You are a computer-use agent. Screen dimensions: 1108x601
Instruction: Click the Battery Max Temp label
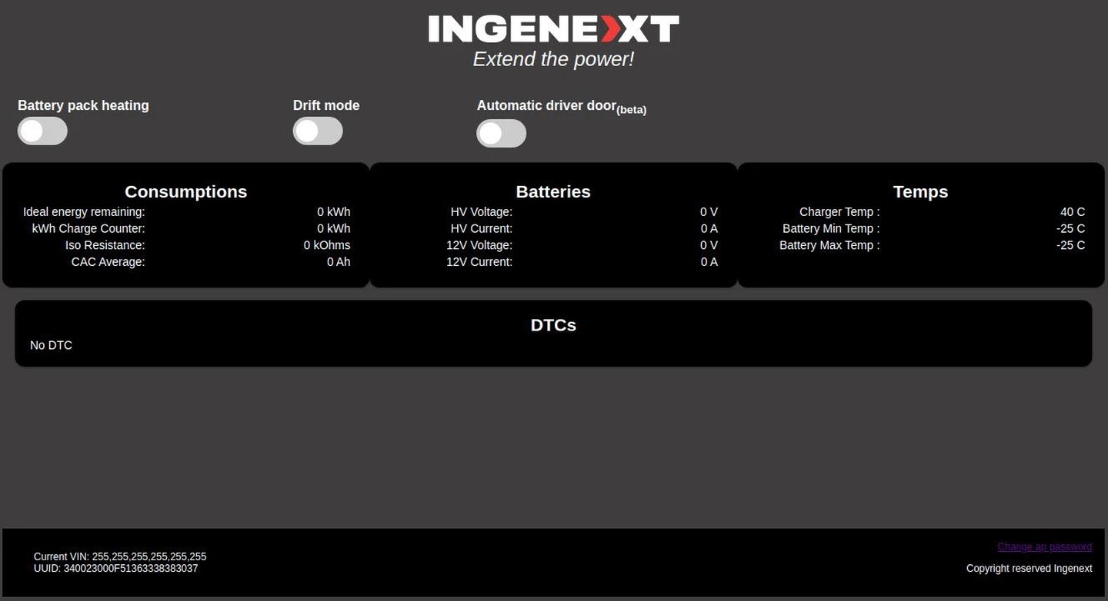point(829,246)
